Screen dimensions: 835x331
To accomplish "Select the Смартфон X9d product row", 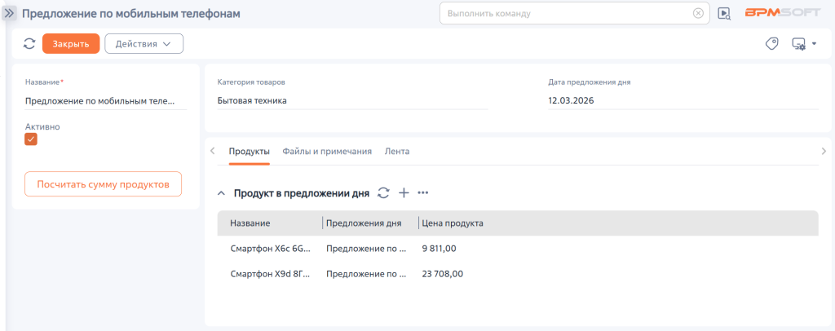I will [x=270, y=274].
